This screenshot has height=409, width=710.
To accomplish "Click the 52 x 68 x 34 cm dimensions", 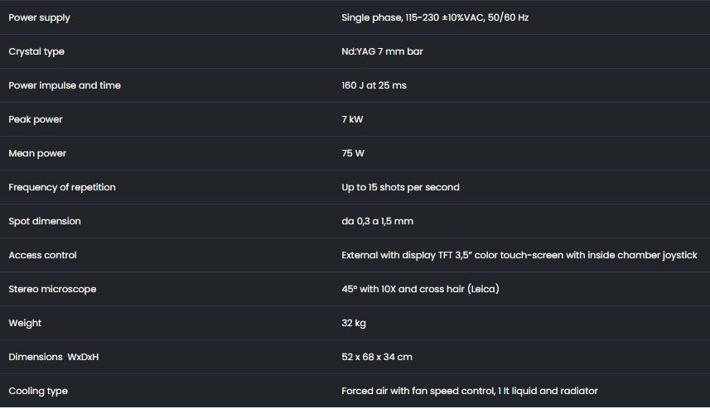I will 377,357.
